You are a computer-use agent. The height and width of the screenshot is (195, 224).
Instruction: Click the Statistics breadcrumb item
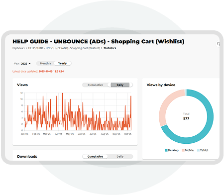[110, 48]
